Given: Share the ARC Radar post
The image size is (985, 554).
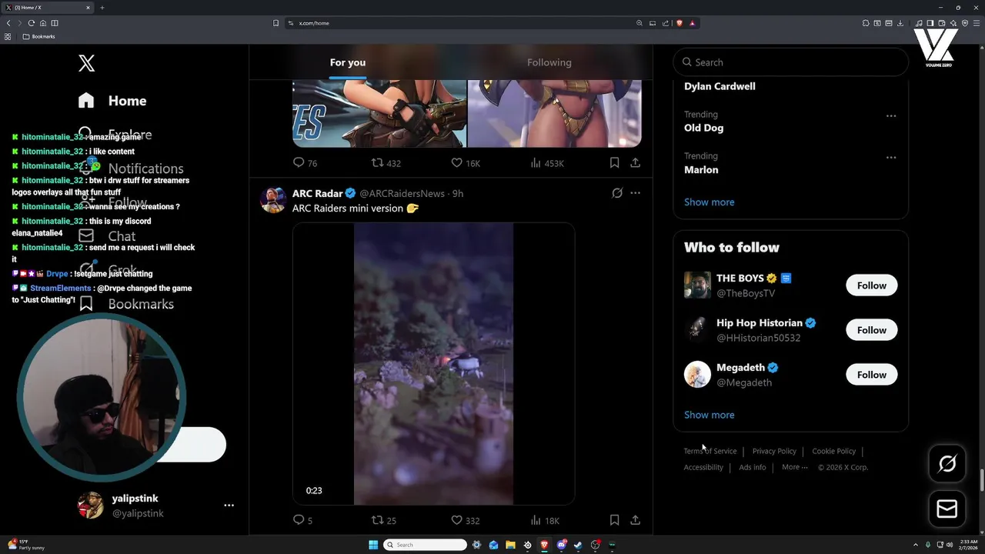Looking at the screenshot, I should point(635,520).
